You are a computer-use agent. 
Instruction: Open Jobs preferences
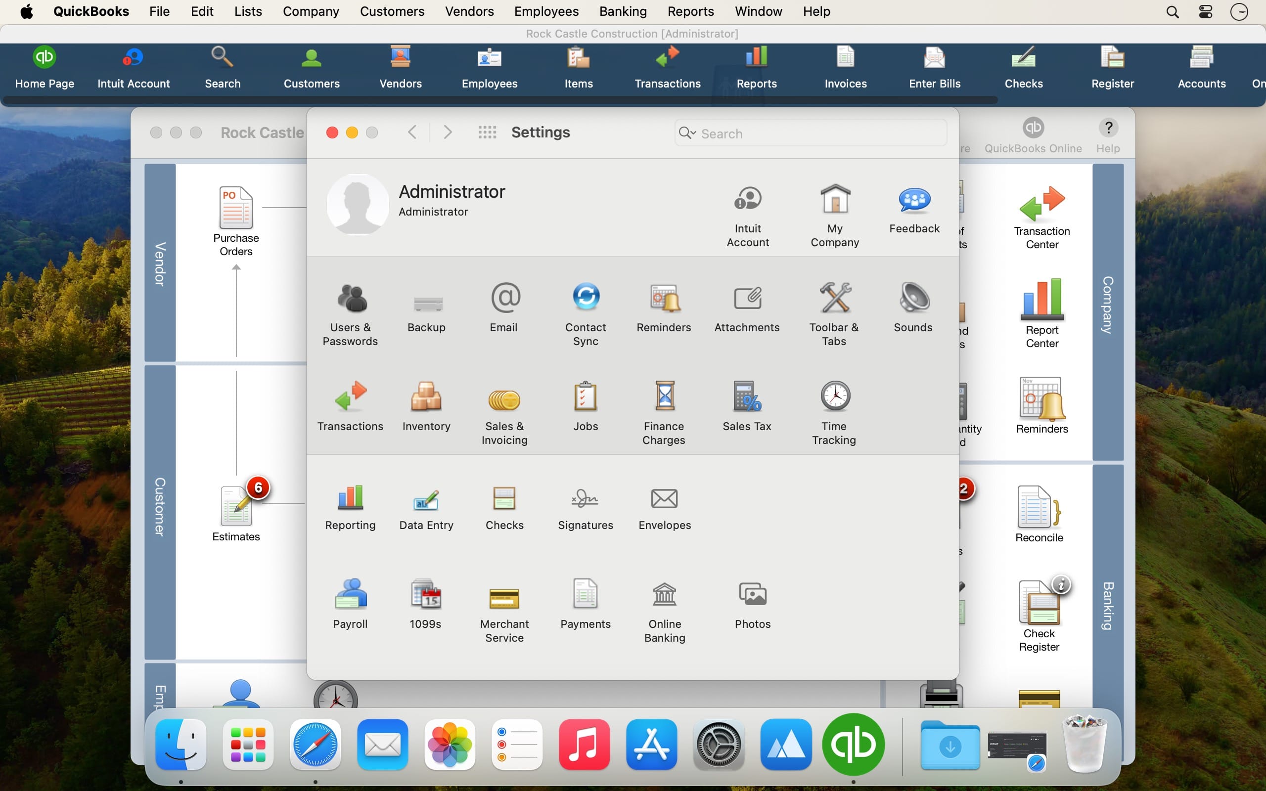586,406
